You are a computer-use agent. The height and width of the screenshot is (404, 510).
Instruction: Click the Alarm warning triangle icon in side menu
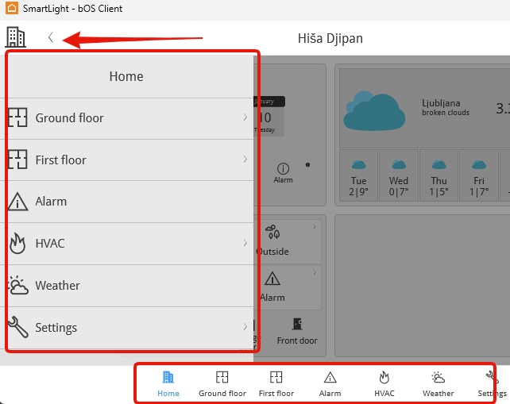[x=17, y=202]
